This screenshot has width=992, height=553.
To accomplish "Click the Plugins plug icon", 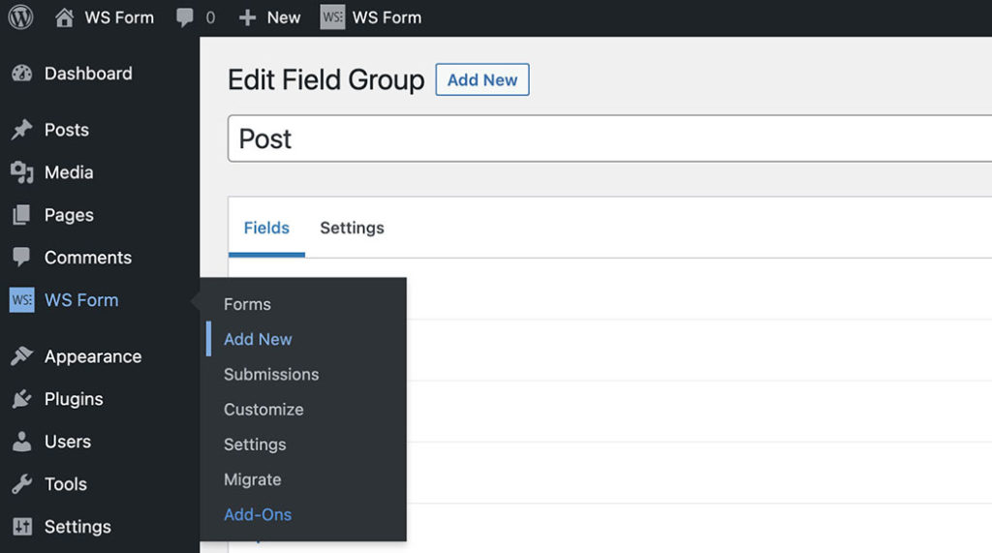I will pos(21,399).
